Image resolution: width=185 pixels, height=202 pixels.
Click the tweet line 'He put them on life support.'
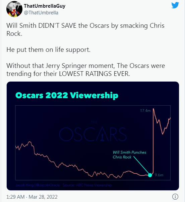[x=48, y=50]
